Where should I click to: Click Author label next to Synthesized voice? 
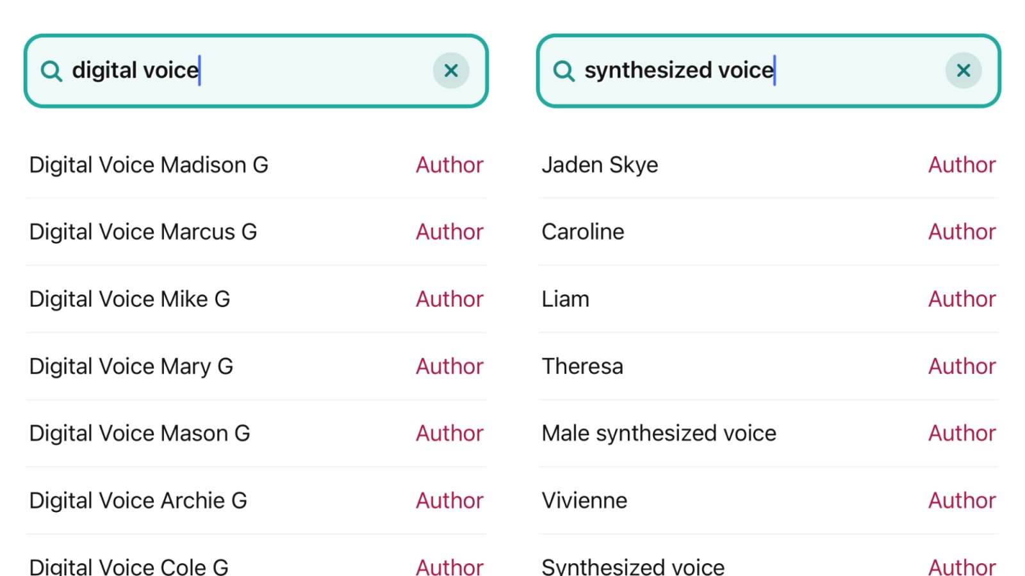(x=962, y=566)
